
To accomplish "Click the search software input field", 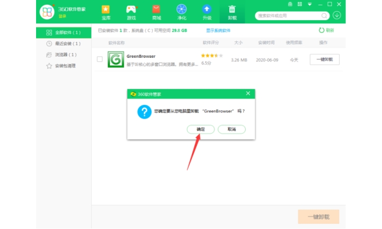I will (x=288, y=16).
